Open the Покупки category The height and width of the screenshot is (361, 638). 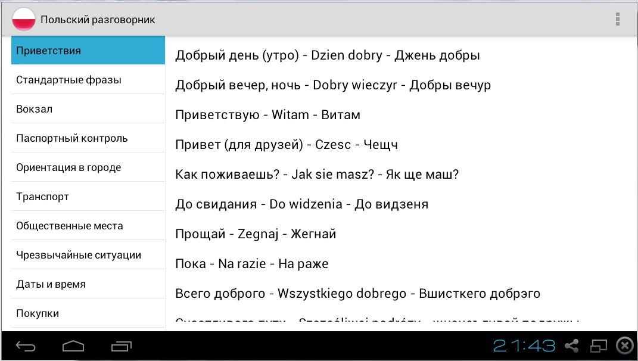(88, 313)
